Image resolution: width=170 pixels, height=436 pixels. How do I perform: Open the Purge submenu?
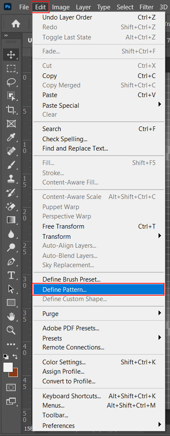(x=99, y=314)
